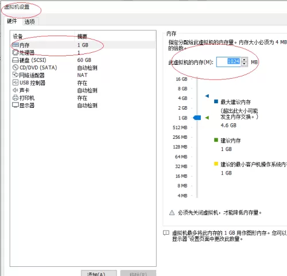
Task: Click the 添加(A) button
Action: click(99, 273)
